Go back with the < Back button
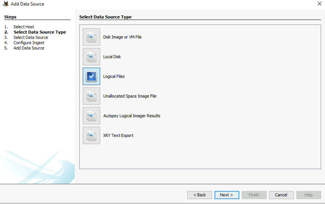 199,195
